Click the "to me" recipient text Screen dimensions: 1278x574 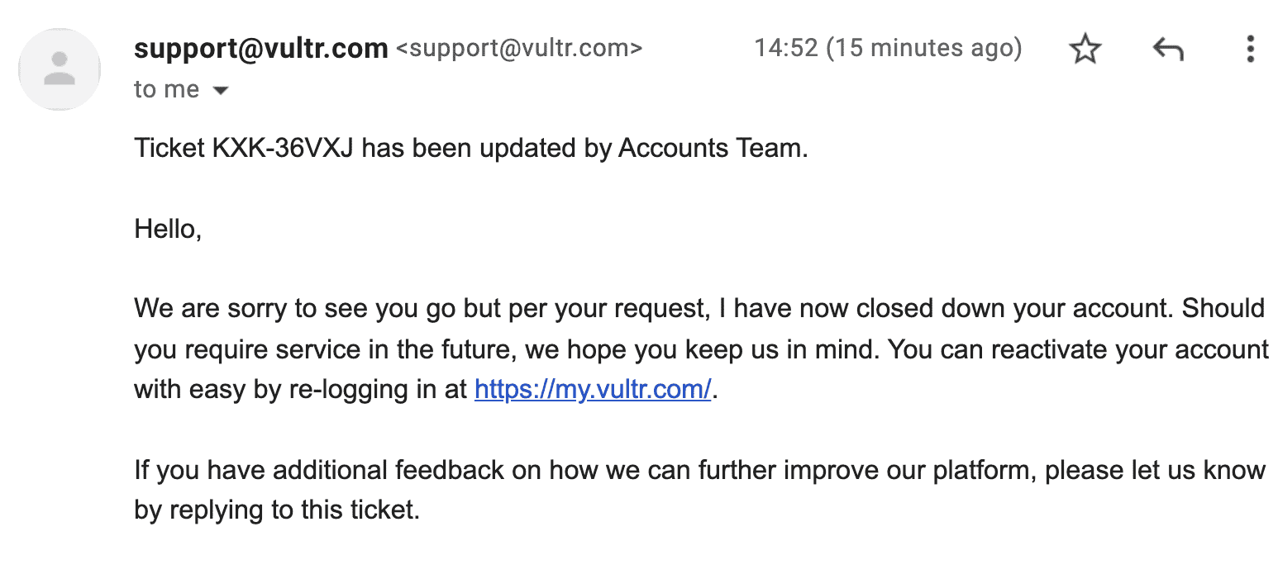coord(166,90)
